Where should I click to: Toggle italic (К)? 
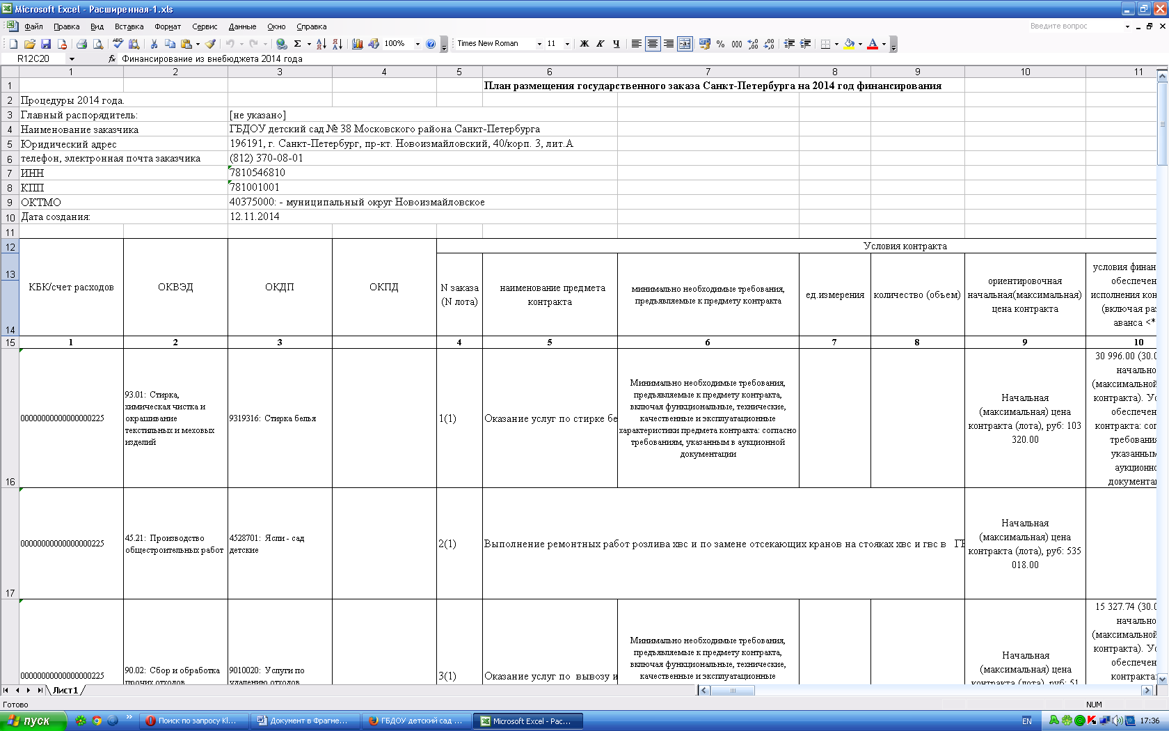601,44
